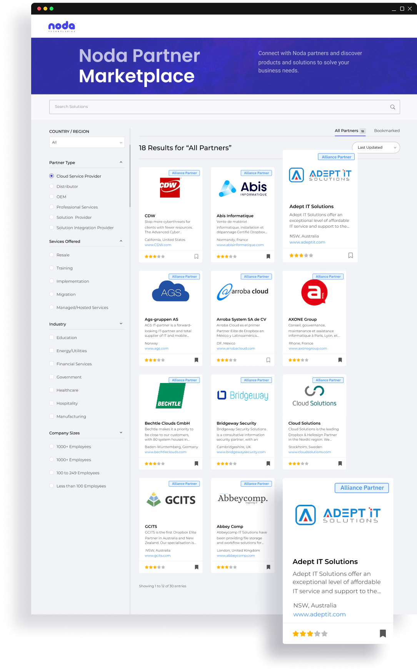
Task: Click the Noda Technologies logo
Action: coord(62,26)
